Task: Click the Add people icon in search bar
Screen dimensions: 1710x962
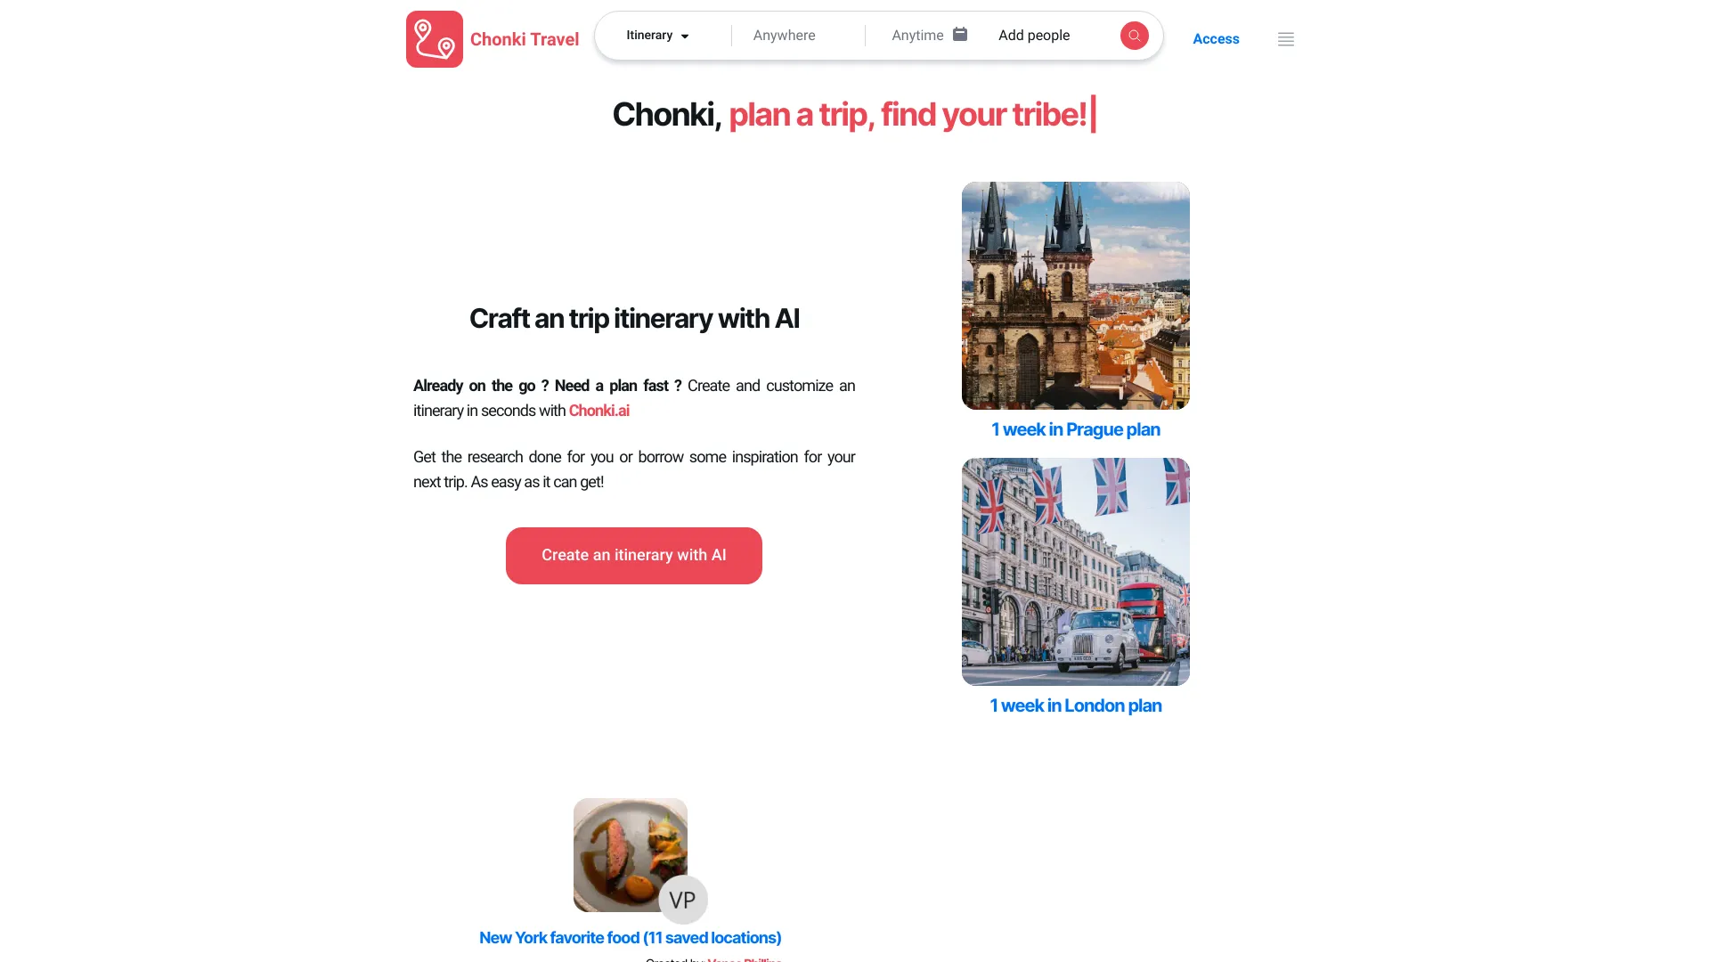Action: (1033, 36)
